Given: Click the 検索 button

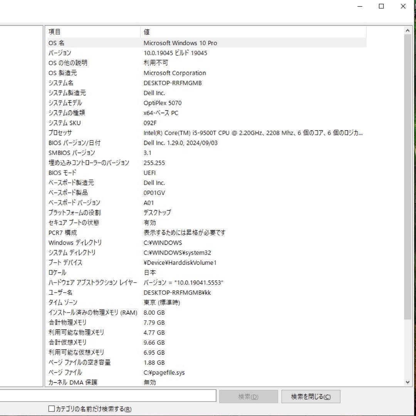Looking at the screenshot, I should 248,396.
